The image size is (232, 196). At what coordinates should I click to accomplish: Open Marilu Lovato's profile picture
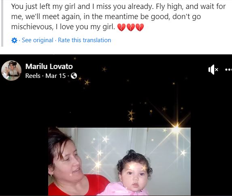coord(11,71)
